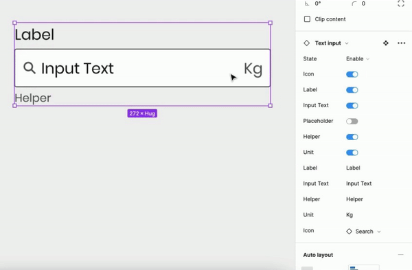Viewport: 412px width, 270px height.
Task: Edit the Helper property value field
Action: tap(354, 199)
